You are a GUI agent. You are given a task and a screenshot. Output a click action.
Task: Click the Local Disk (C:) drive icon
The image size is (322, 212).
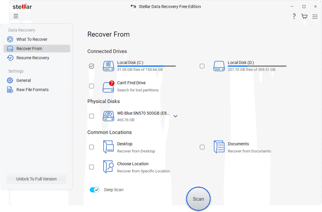click(108, 66)
